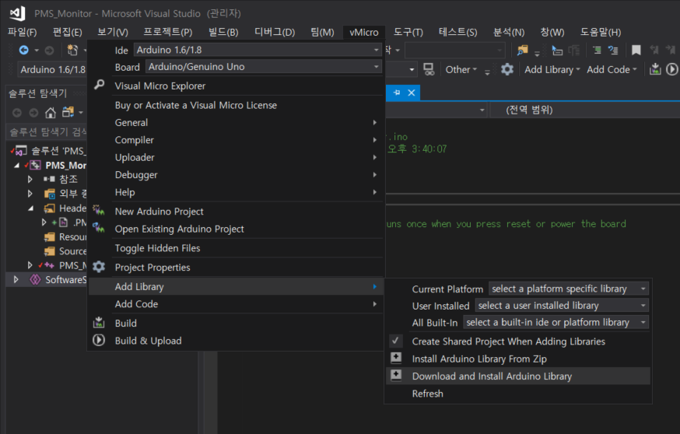Open the 디버그(D) menu
The width and height of the screenshot is (680, 434).
(275, 32)
